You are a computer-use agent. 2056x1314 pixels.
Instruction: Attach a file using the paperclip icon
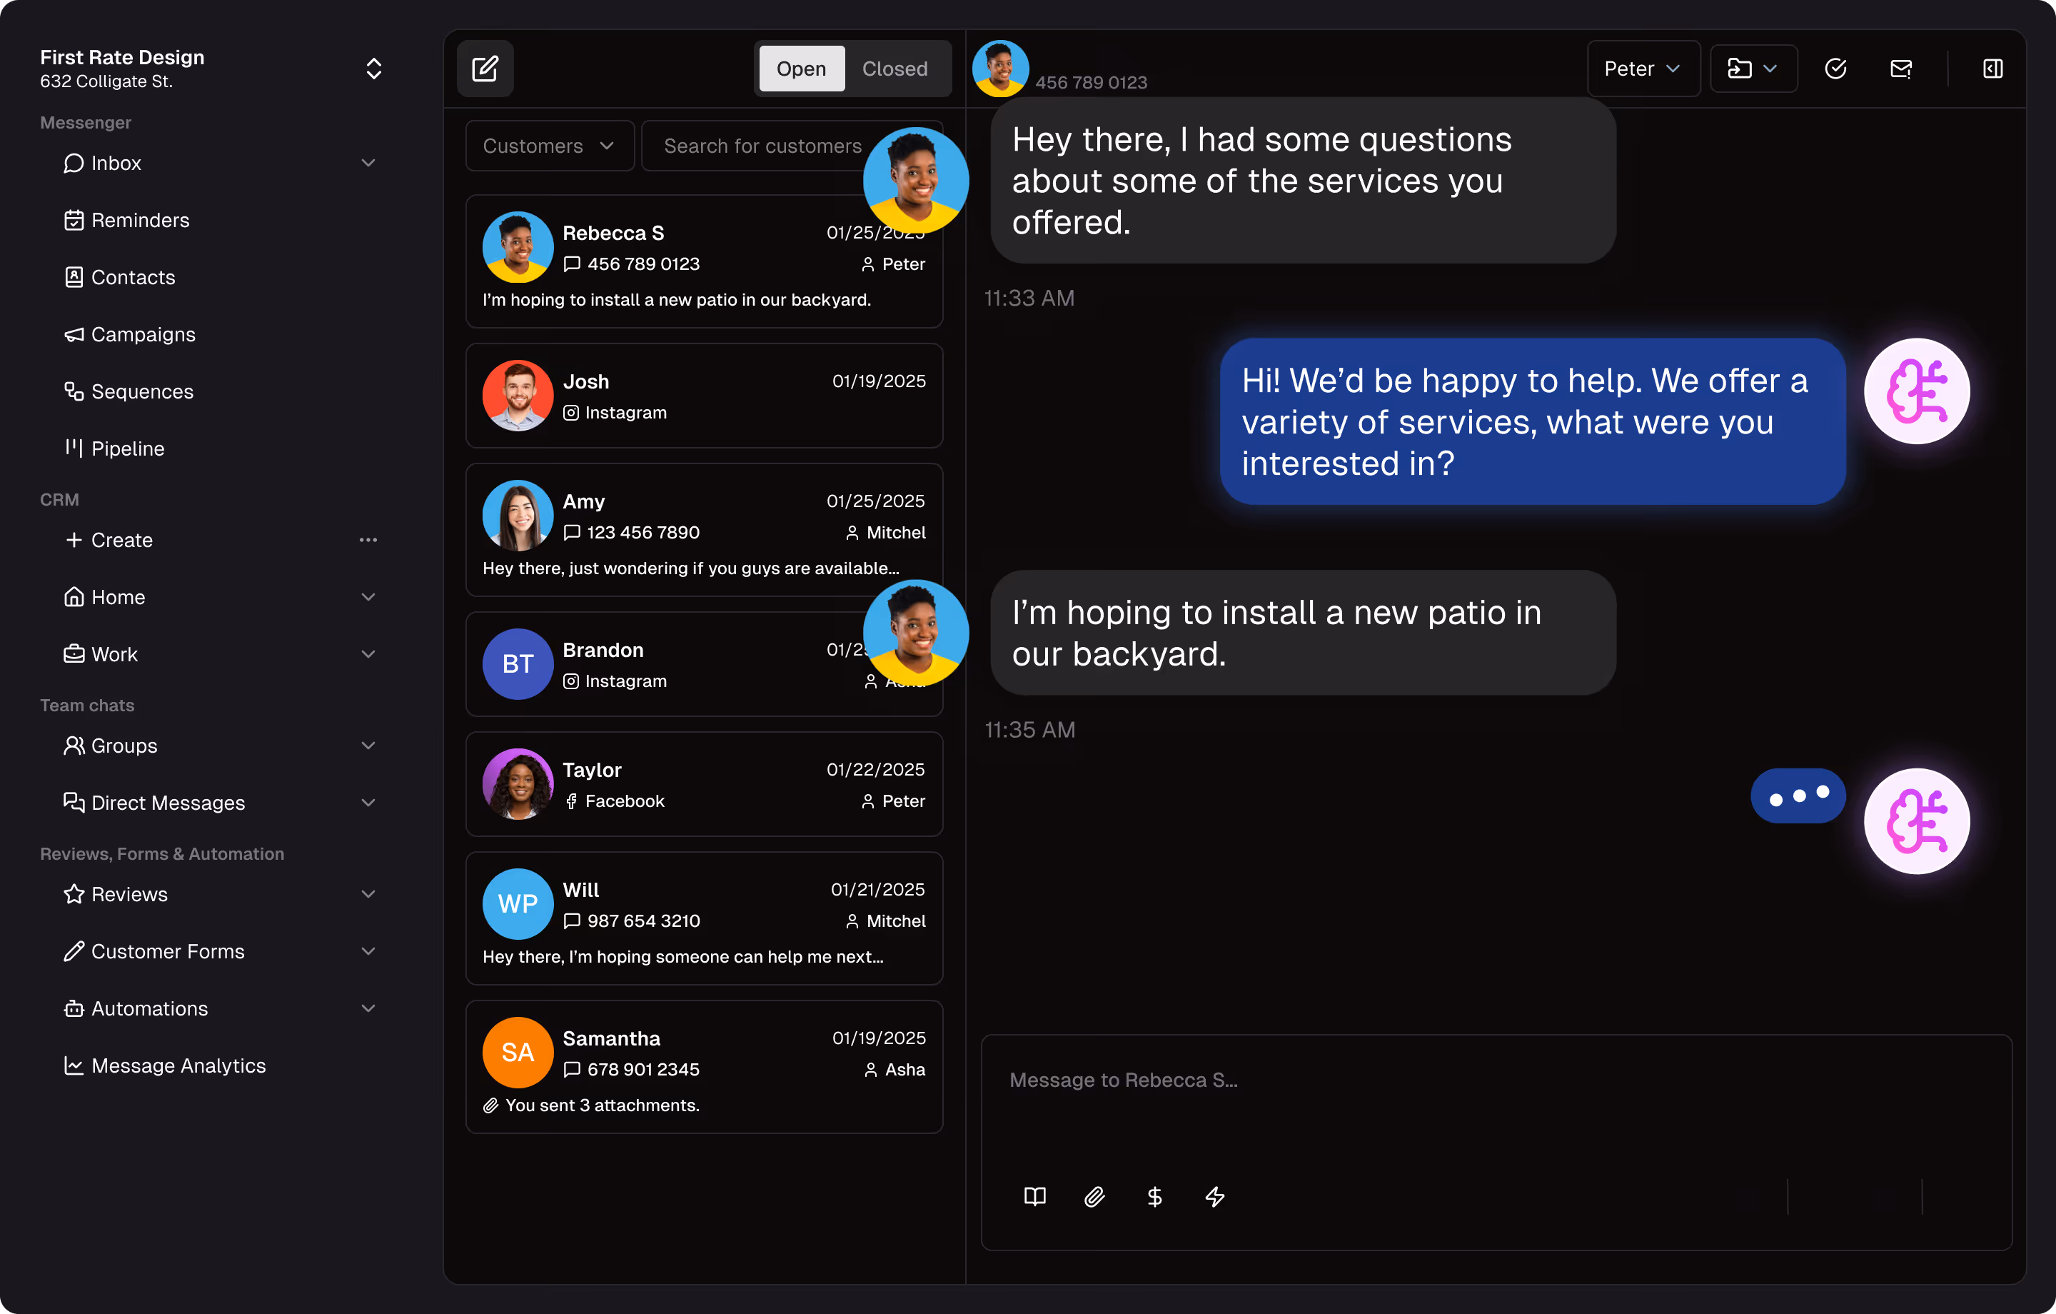(x=1094, y=1197)
